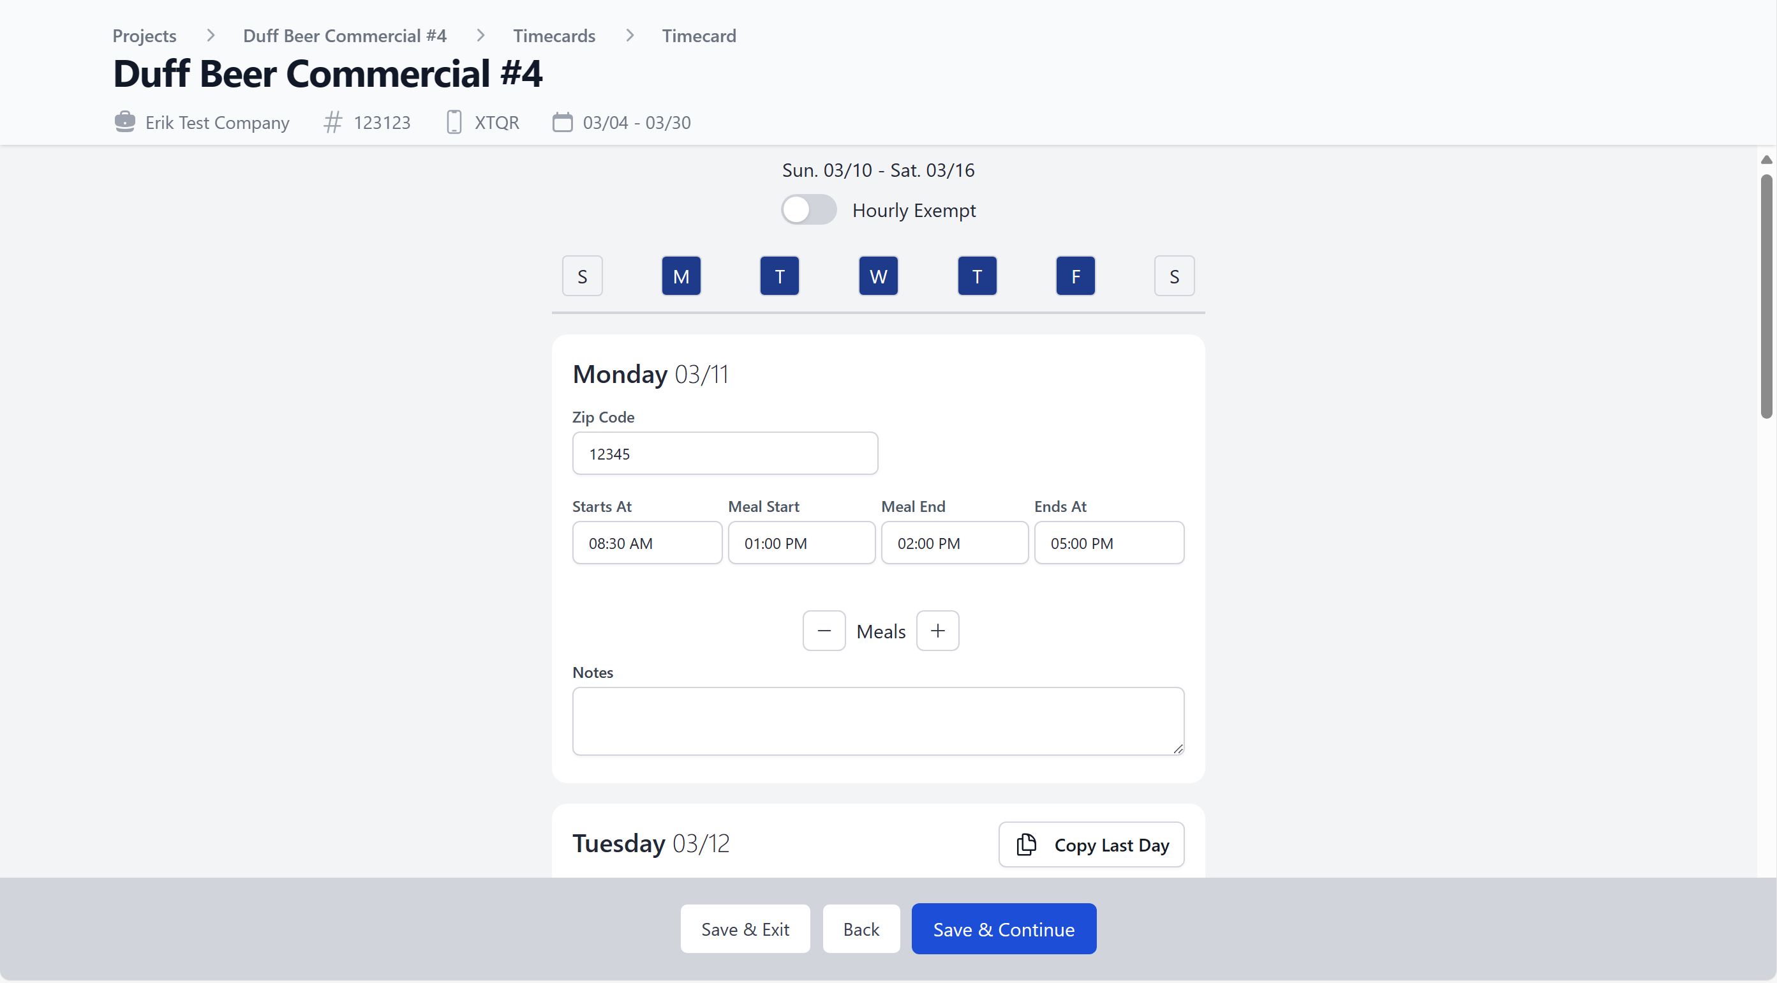The width and height of the screenshot is (1777, 983).
Task: Click the briefcase icon beside Erik Test Company
Action: (124, 122)
